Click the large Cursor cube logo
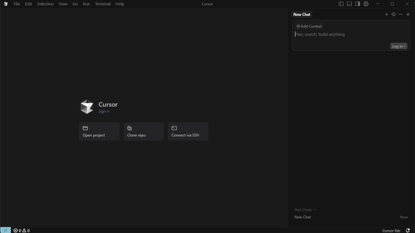The image size is (415, 233). point(87,107)
